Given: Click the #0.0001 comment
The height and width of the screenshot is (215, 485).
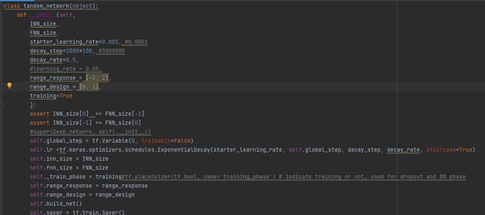Looking at the screenshot, I should tap(136, 42).
